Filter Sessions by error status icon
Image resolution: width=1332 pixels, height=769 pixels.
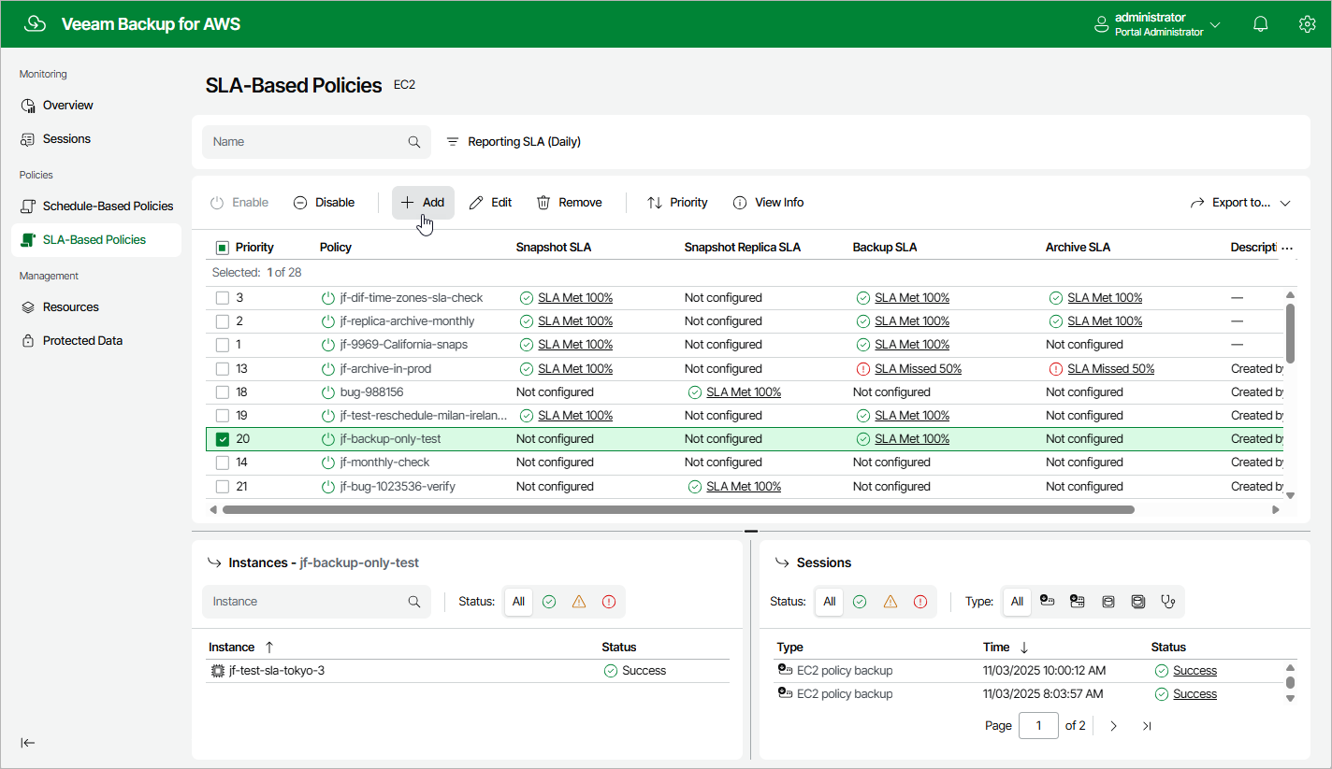coord(919,602)
